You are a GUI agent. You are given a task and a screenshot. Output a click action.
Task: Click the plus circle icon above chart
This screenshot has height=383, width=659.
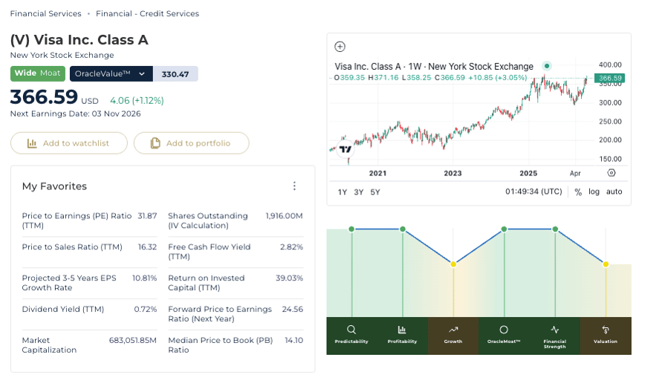[x=340, y=47]
